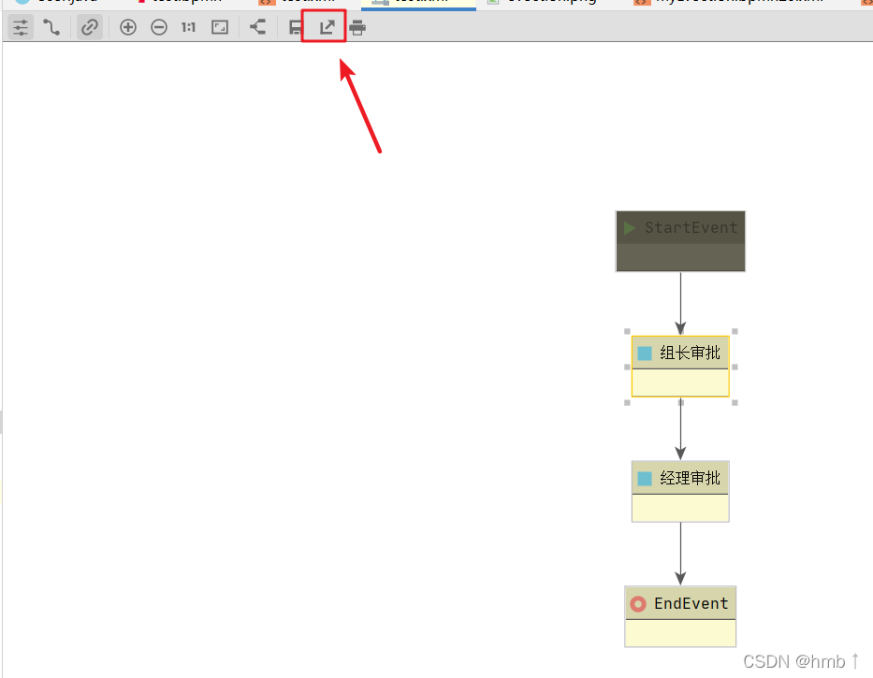Save the diagram with the disk icon
The image size is (873, 678).
295,27
